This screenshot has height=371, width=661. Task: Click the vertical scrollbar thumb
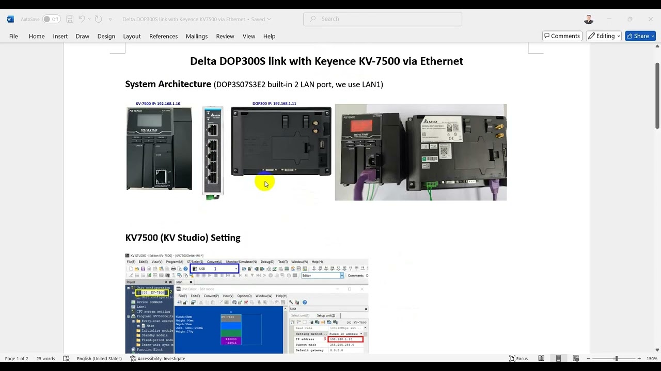point(657,96)
